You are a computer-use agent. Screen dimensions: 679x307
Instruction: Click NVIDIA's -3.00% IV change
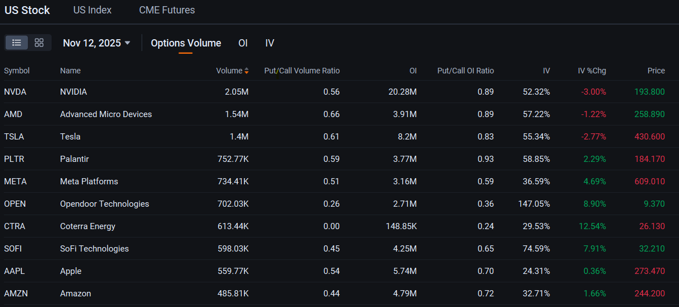594,92
